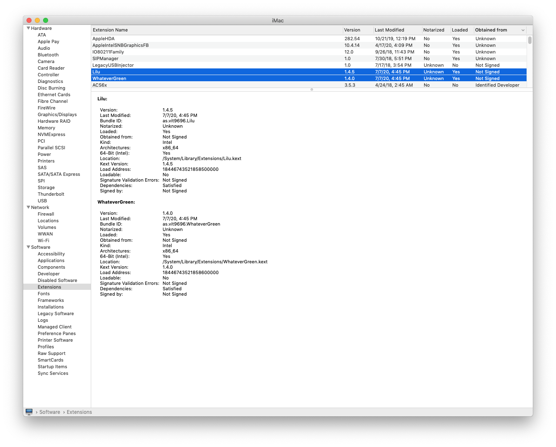This screenshot has width=556, height=447.
Task: Select Sync Services in the sidebar
Action: (x=53, y=373)
